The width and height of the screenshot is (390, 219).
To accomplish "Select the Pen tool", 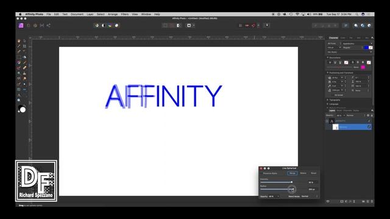I will (19, 84).
